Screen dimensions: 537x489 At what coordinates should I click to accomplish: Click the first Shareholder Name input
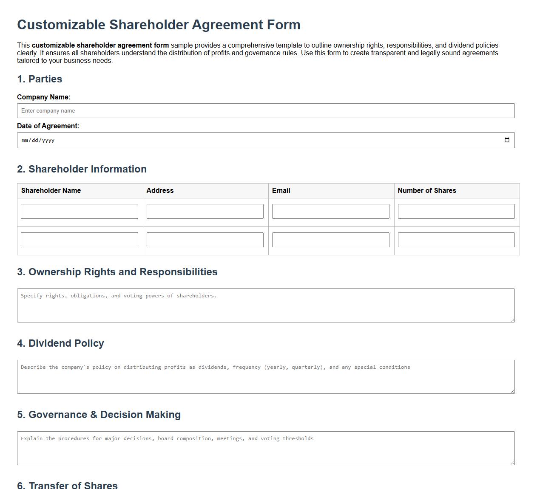tap(79, 211)
